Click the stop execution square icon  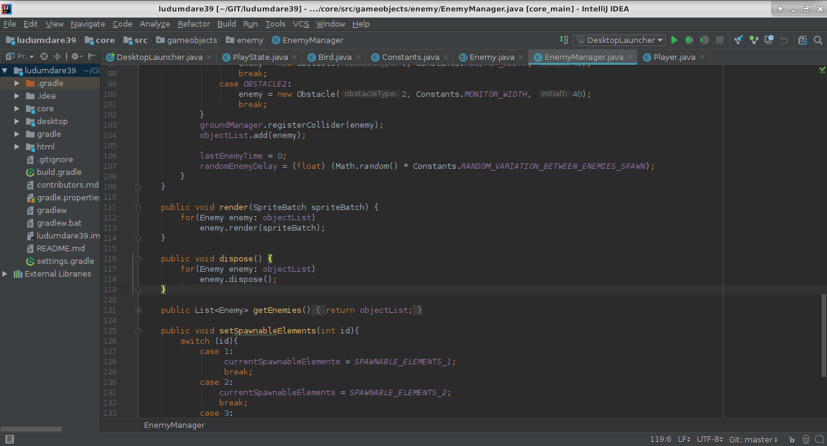pos(720,40)
